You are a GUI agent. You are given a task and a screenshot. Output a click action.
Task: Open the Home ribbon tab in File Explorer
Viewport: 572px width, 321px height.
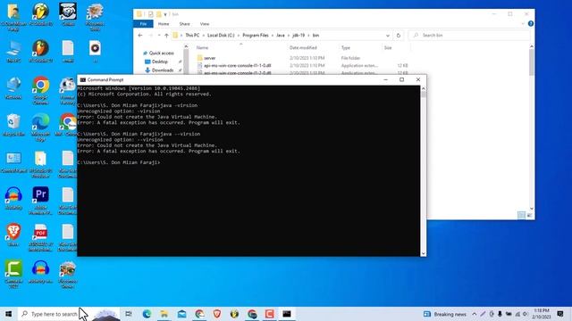click(x=164, y=24)
